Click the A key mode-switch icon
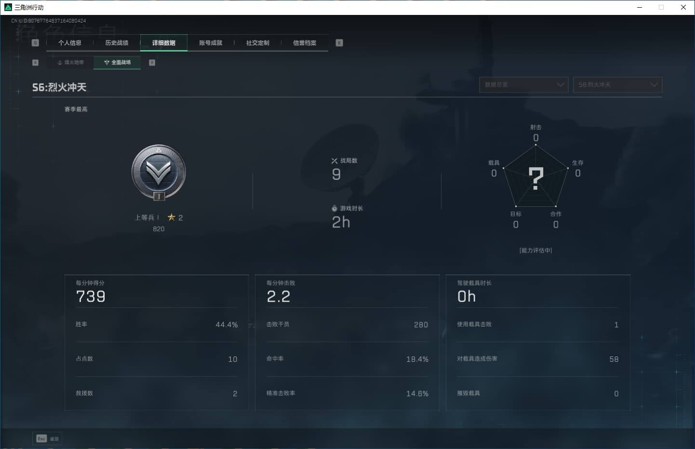695x449 pixels. click(35, 63)
